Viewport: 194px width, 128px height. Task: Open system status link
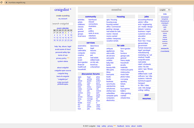tap(63, 61)
